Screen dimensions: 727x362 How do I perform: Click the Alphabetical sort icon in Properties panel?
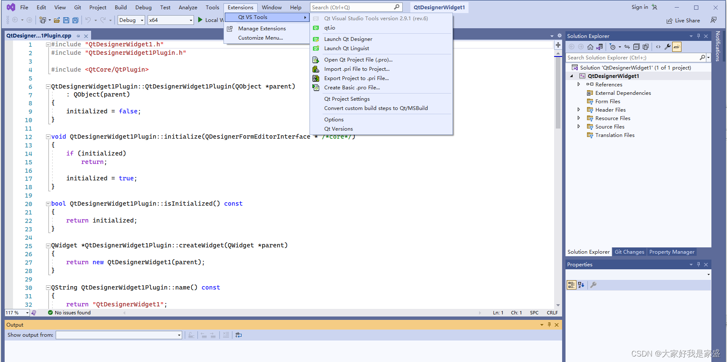pos(581,285)
